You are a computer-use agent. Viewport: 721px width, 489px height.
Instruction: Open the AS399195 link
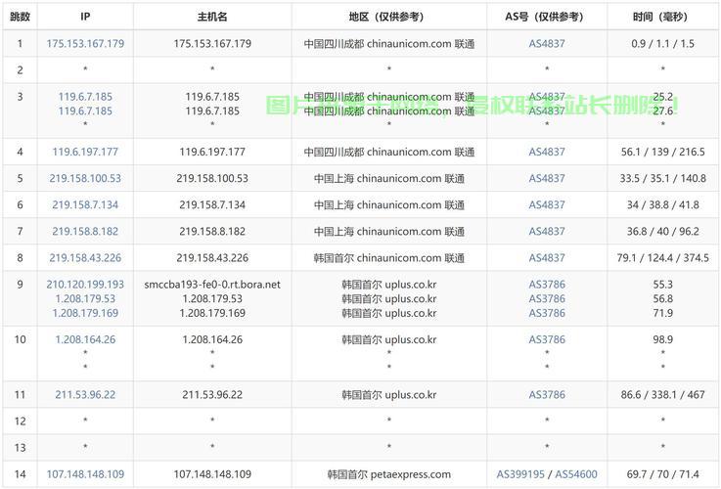[520, 474]
